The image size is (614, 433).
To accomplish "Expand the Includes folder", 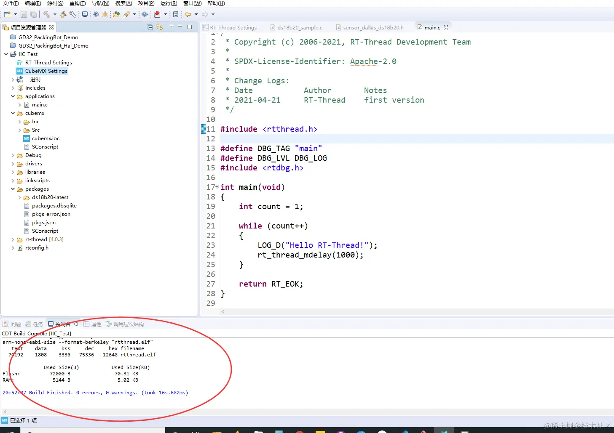I will tap(13, 88).
